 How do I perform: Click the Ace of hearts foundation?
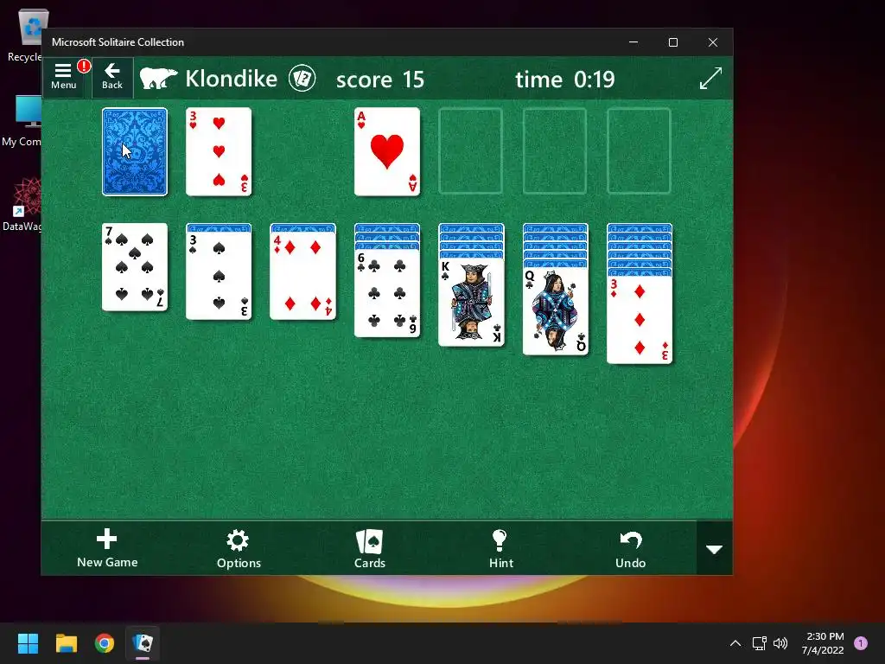(x=387, y=152)
